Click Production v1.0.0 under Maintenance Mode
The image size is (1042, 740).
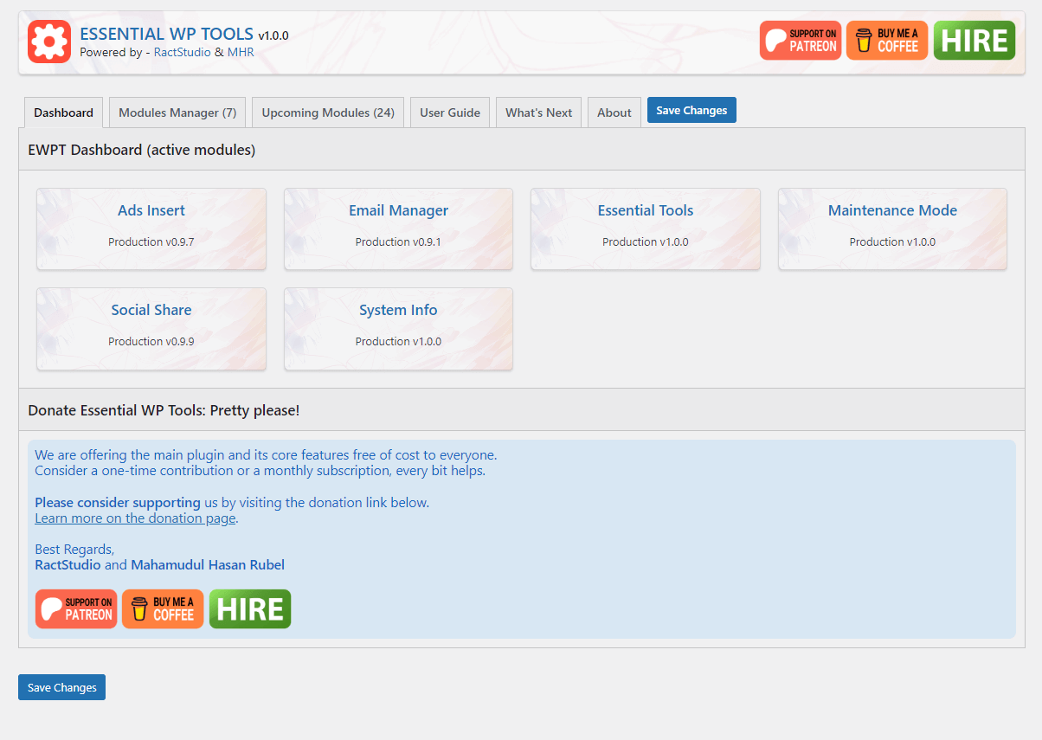(892, 242)
